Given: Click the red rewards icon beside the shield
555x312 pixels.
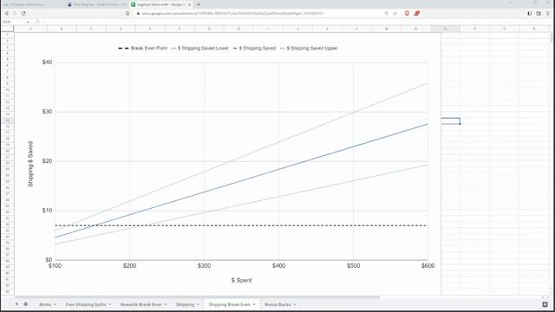Looking at the screenshot, I should pos(416,14).
